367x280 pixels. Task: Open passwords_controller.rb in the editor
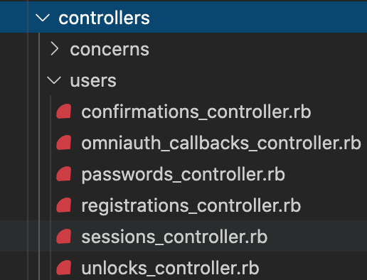point(183,175)
